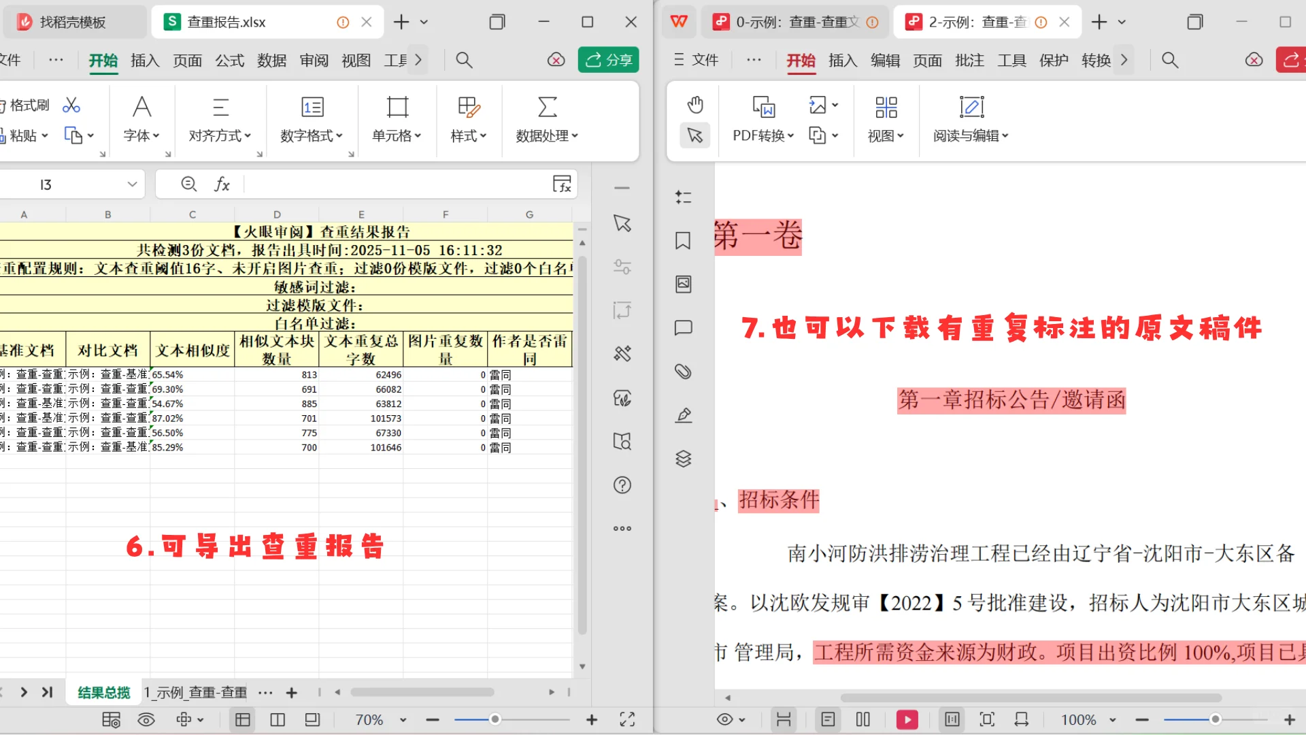Toggle the reading preview eye icon on status bar
This screenshot has height=735, width=1306.
point(146,719)
